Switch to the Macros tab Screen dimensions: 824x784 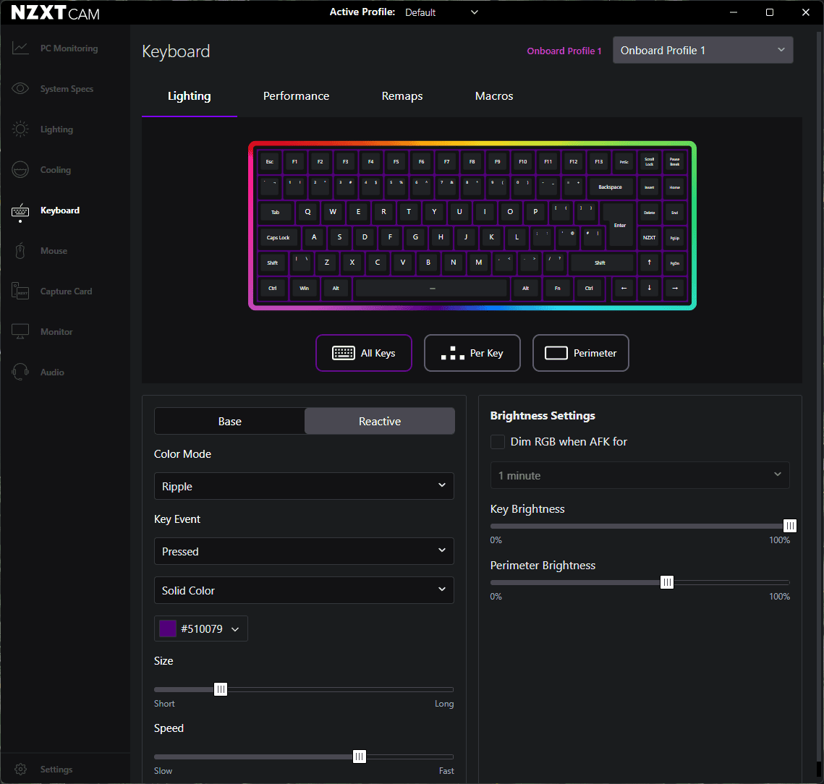click(x=494, y=96)
